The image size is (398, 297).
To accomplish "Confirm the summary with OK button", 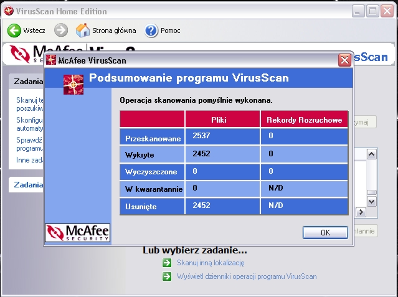I will pyautogui.click(x=325, y=232).
